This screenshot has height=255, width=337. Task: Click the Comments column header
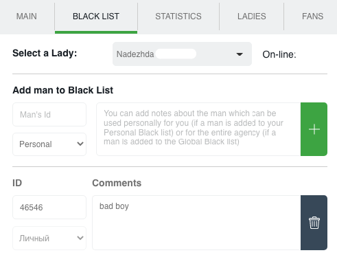click(117, 183)
